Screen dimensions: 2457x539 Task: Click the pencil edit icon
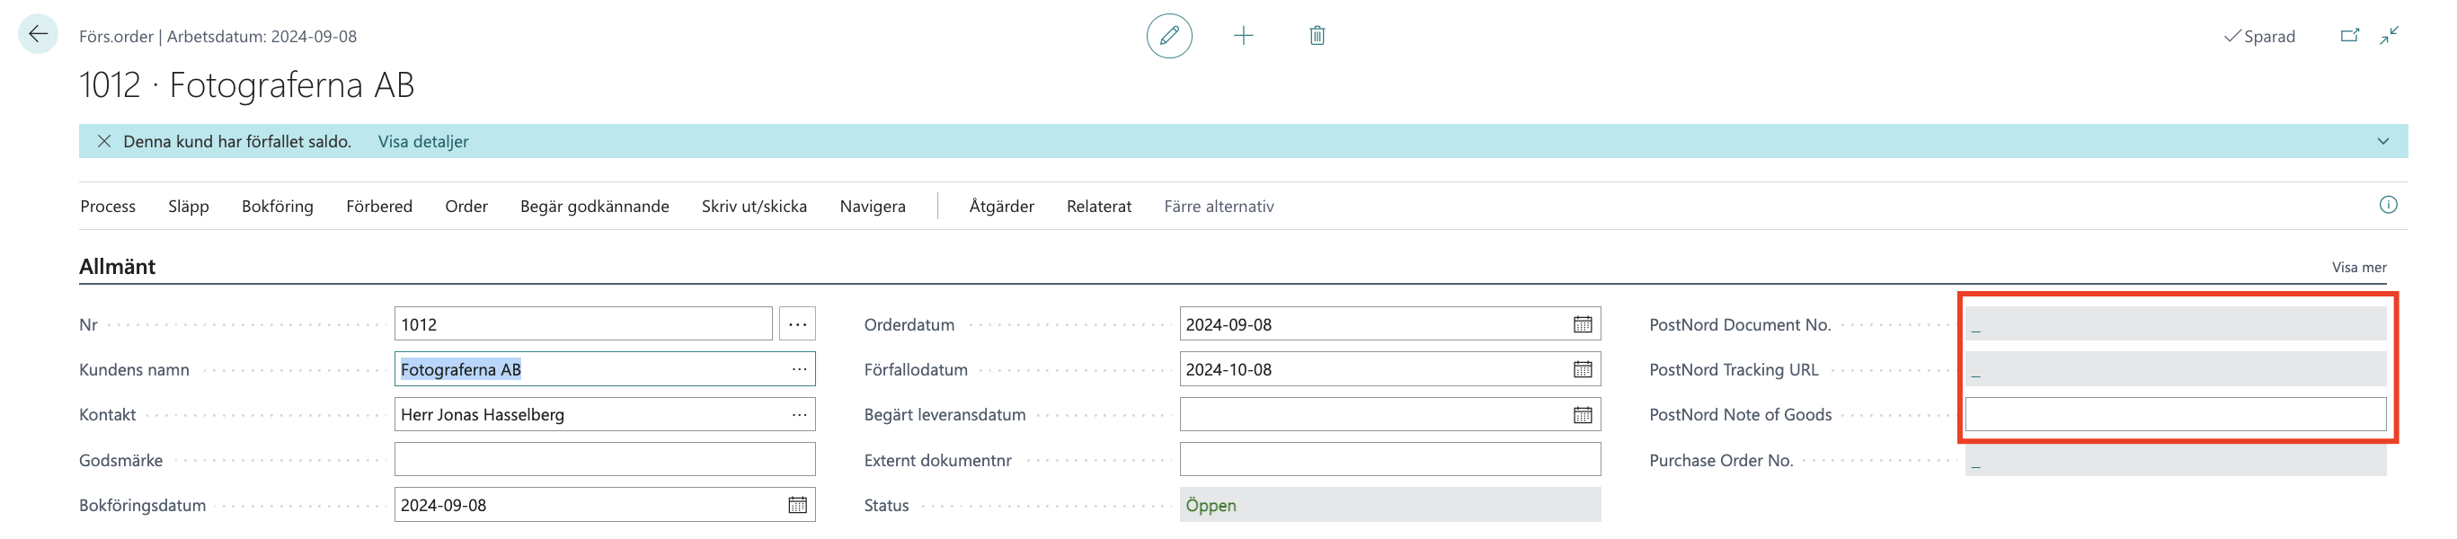click(x=1168, y=36)
